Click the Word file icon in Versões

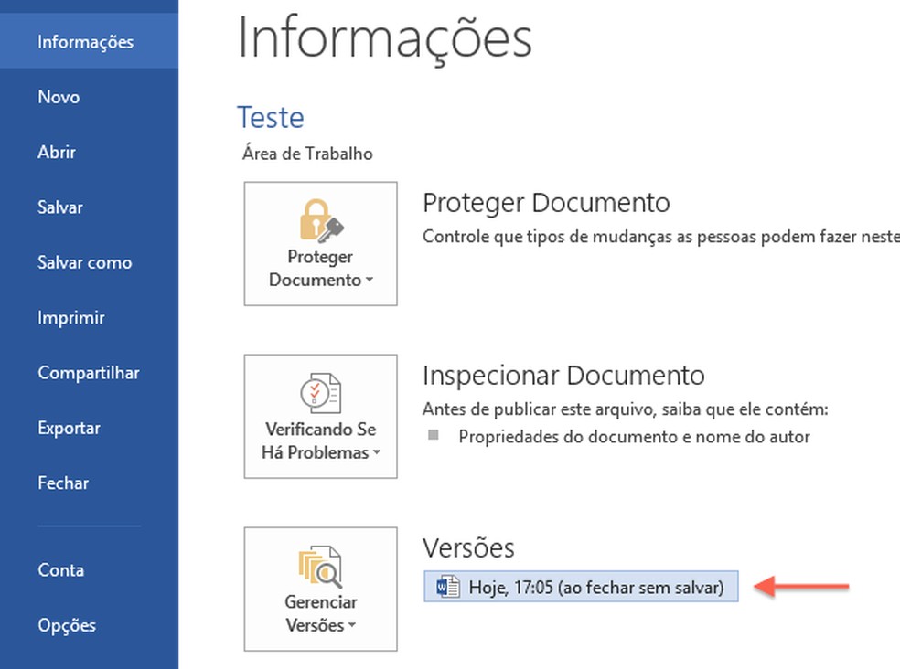click(448, 587)
